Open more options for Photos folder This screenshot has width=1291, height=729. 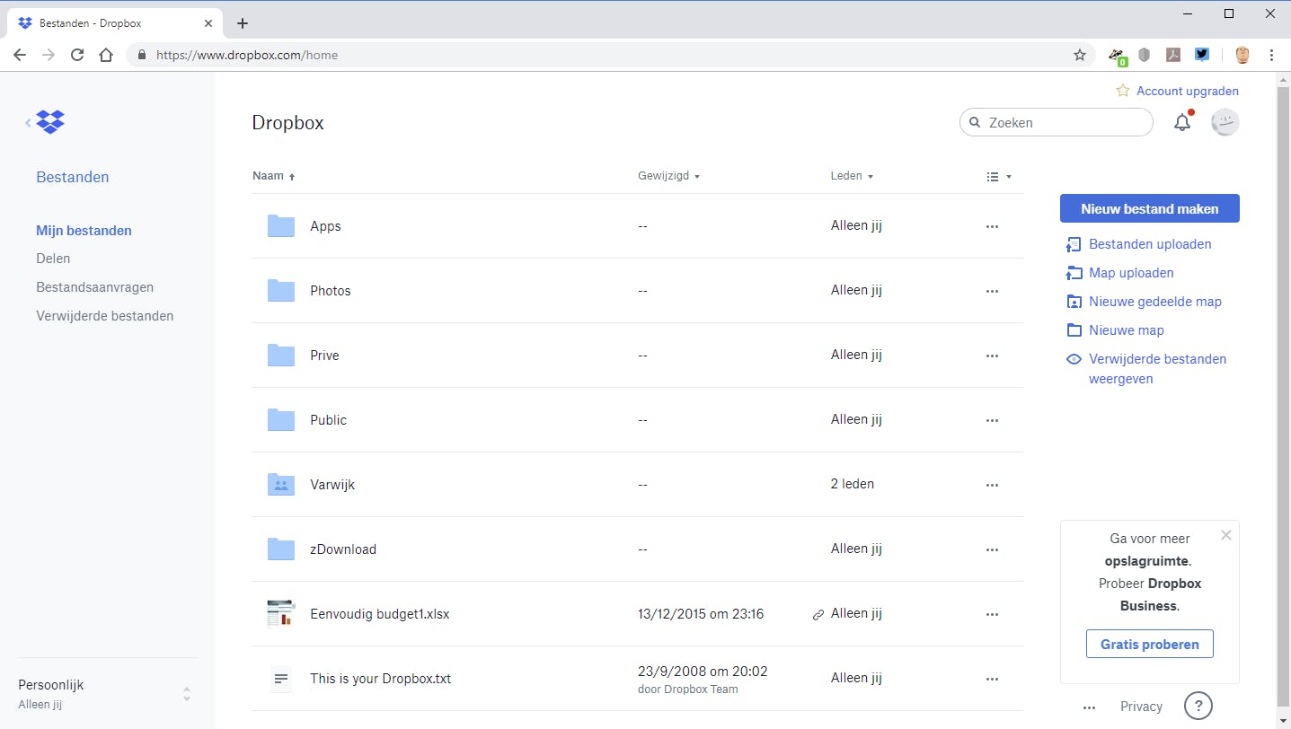pos(992,291)
